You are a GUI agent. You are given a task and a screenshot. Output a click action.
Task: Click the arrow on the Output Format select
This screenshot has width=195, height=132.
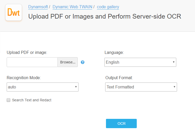(x=174, y=87)
